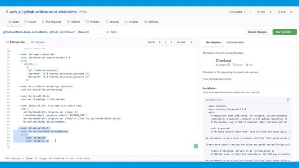This screenshot has width=299, height=168.
Task: Open the Actions tab
Action: [x=73, y=22]
